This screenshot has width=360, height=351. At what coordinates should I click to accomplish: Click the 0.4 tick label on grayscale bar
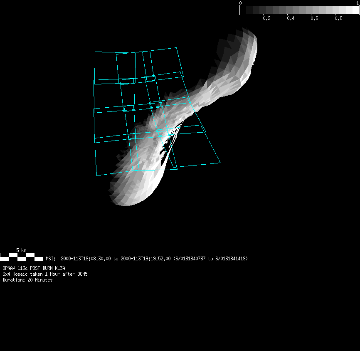[x=291, y=18]
